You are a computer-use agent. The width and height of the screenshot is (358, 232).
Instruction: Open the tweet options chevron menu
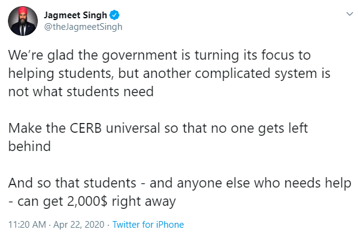(x=349, y=14)
